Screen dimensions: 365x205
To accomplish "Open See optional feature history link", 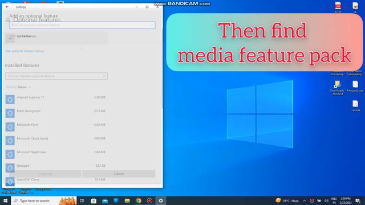I will pyautogui.click(x=25, y=51).
